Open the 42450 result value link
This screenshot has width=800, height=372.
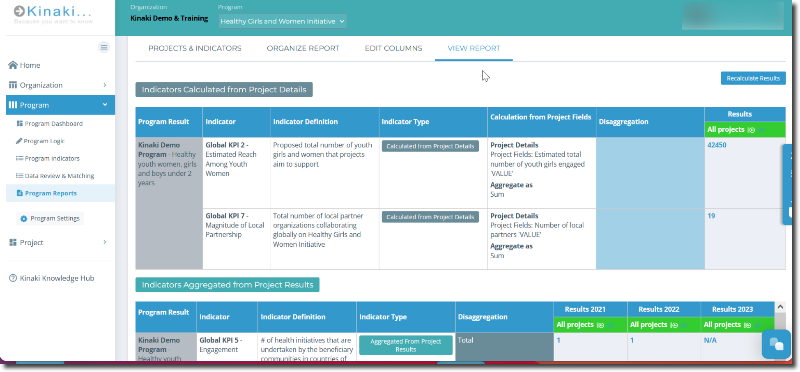717,145
